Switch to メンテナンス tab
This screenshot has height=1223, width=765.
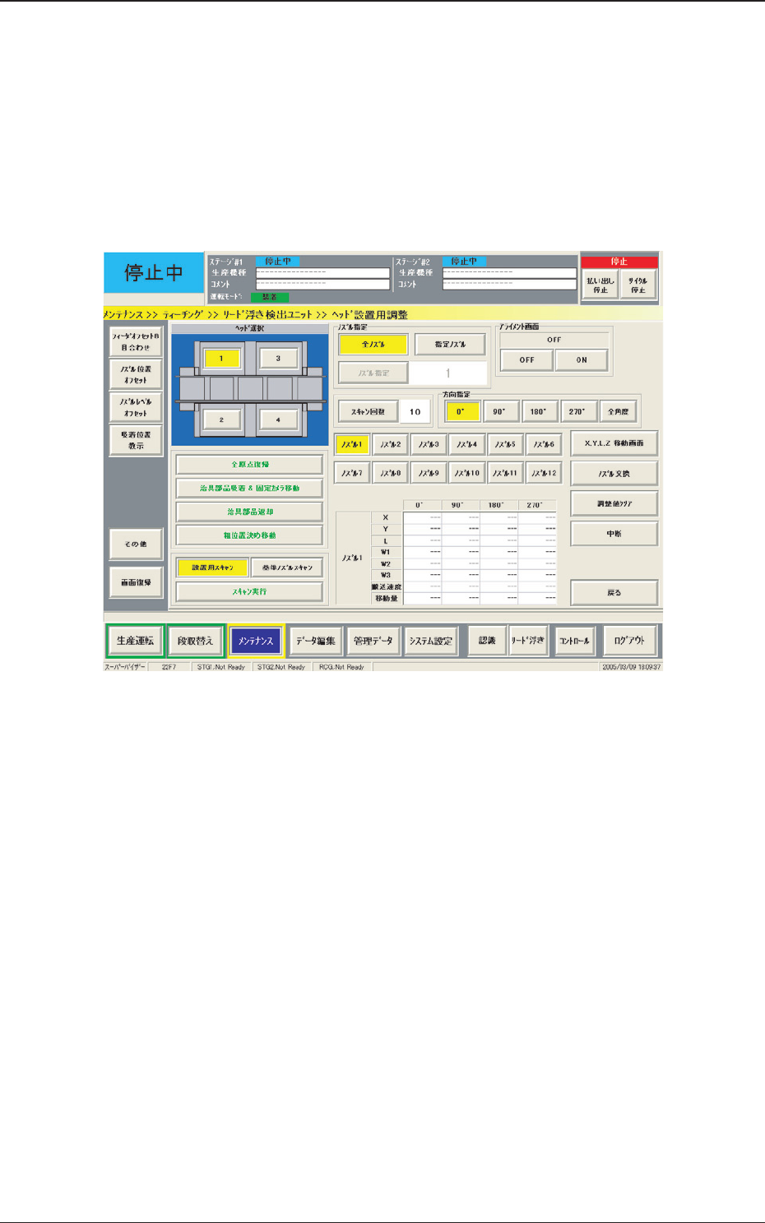click(x=256, y=641)
